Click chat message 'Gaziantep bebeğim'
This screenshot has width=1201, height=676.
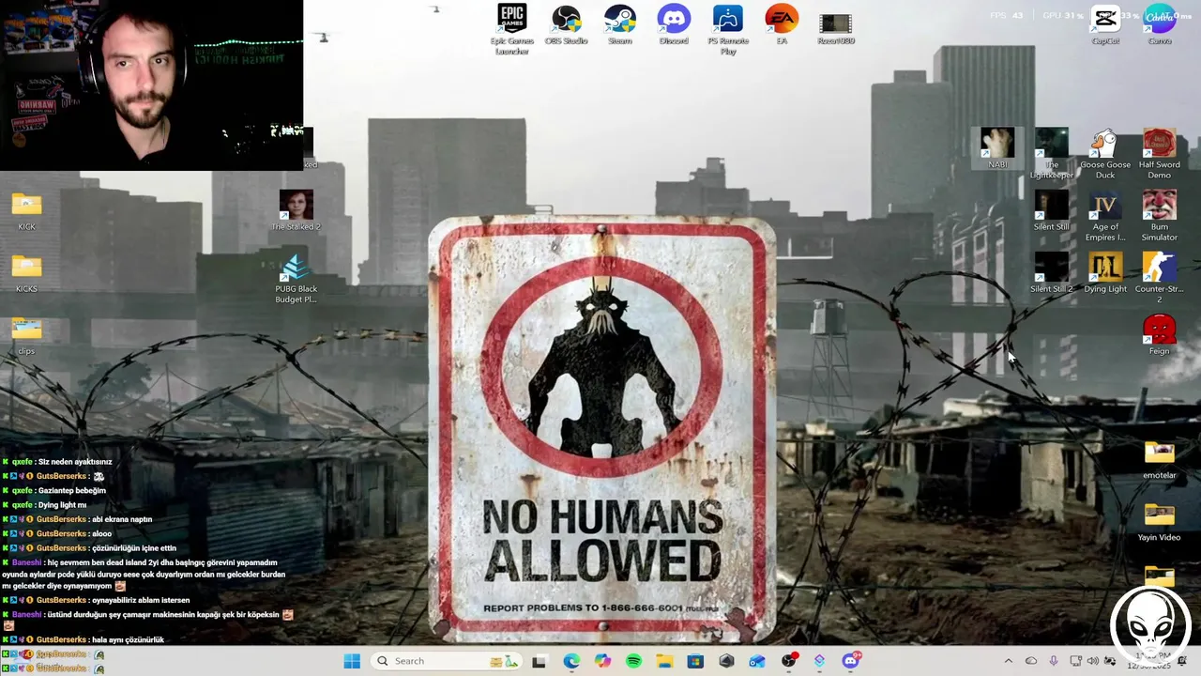(x=71, y=490)
